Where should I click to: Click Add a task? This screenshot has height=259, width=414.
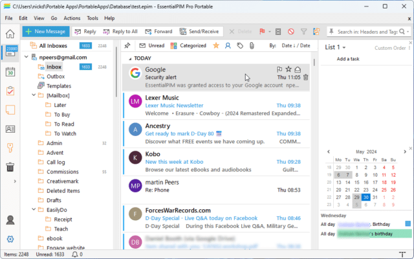[348, 59]
